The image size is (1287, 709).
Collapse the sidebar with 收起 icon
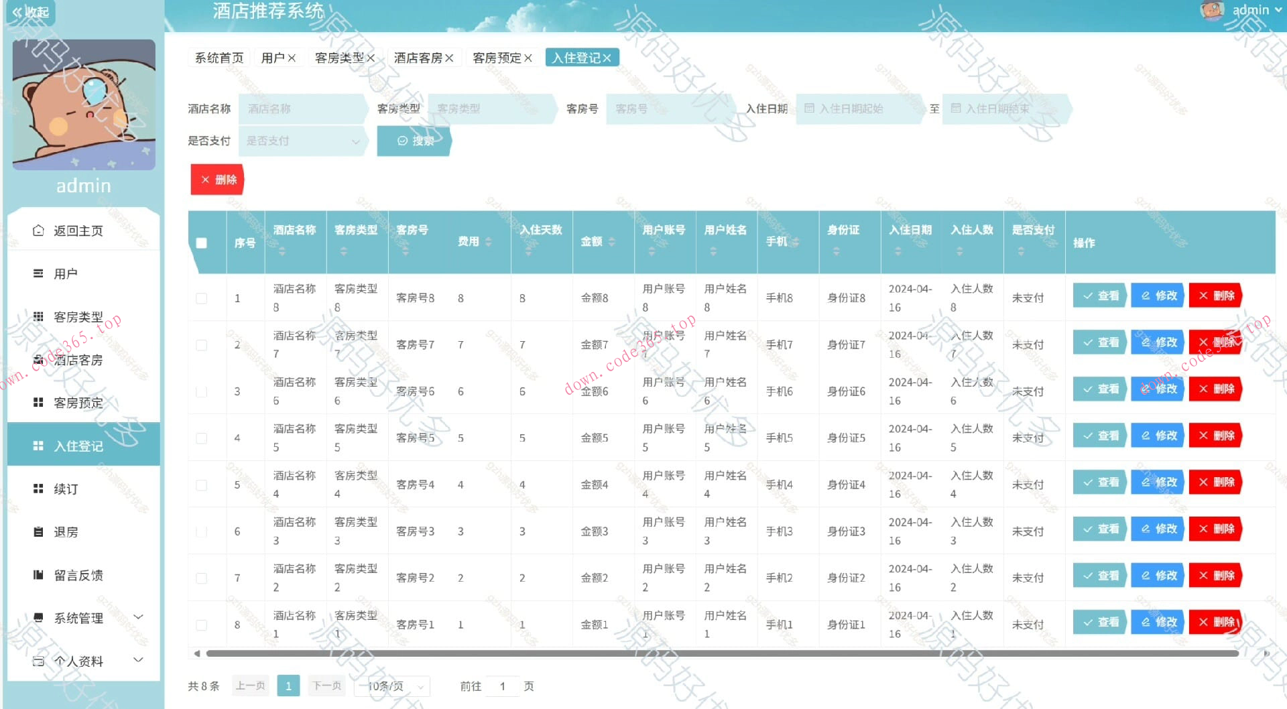pyautogui.click(x=29, y=11)
